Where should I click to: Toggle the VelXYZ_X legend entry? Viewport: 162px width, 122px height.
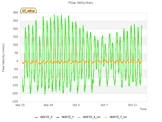pos(44,117)
